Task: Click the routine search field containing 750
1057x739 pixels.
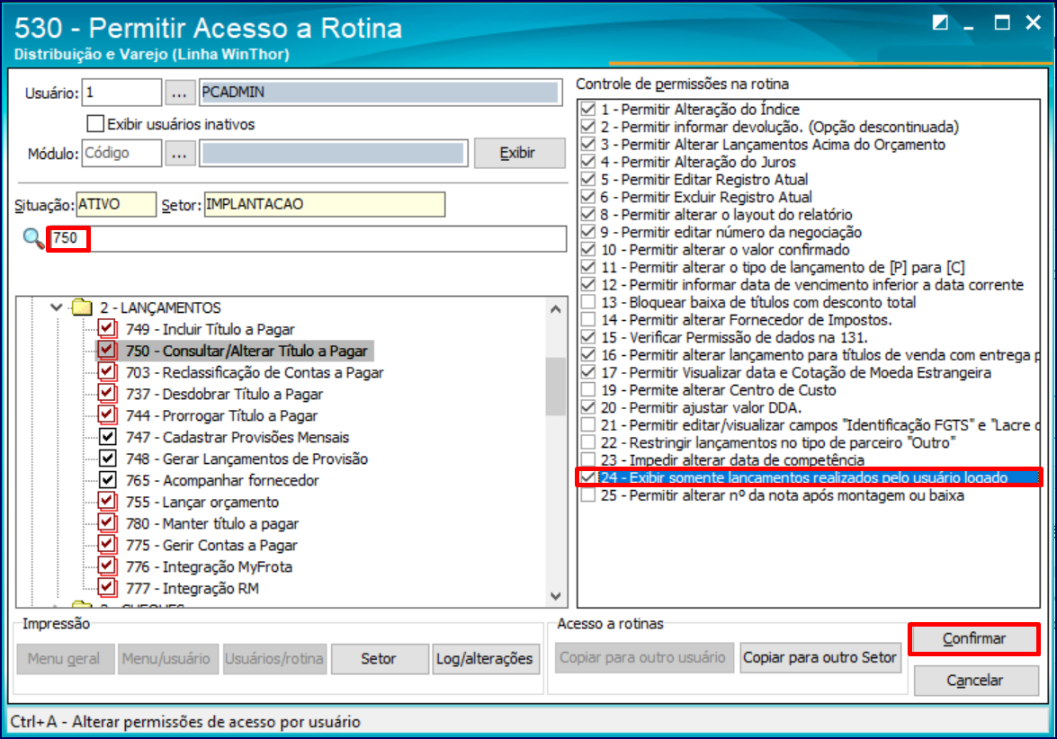Action: click(x=306, y=238)
